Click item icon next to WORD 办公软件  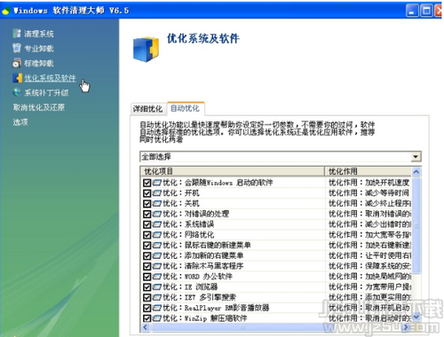pos(157,277)
